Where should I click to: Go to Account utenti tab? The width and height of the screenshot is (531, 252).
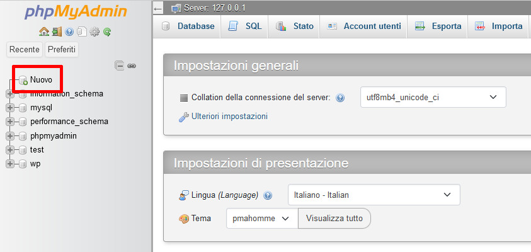(363, 26)
